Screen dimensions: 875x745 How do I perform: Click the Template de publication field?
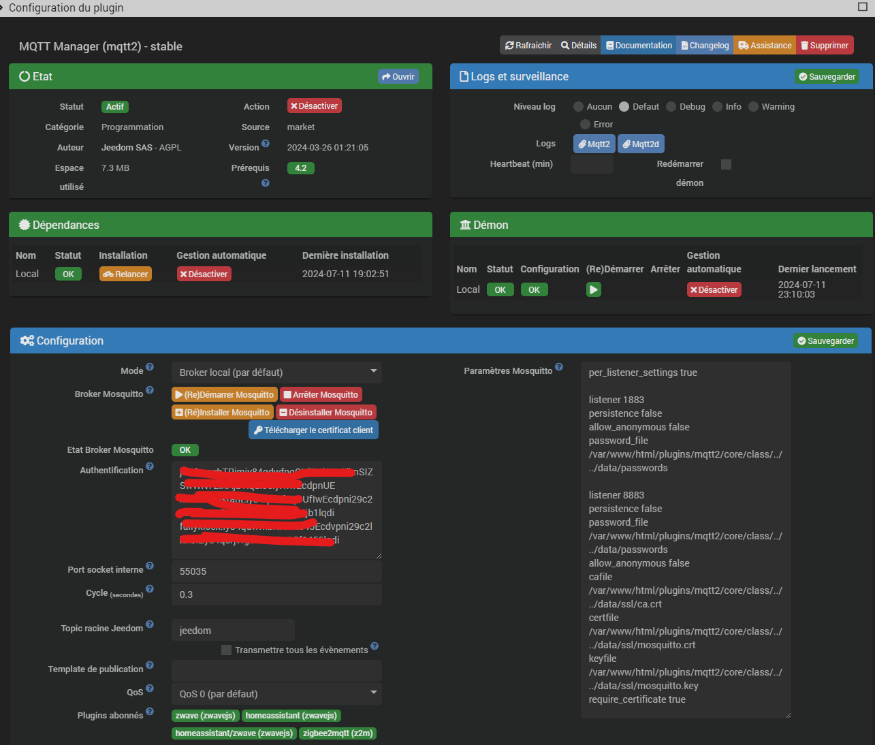click(x=276, y=671)
